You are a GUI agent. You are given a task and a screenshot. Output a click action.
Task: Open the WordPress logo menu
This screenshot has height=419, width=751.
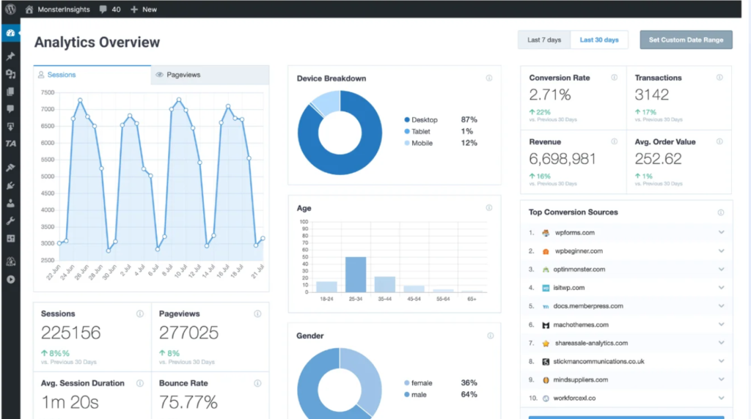pos(10,9)
